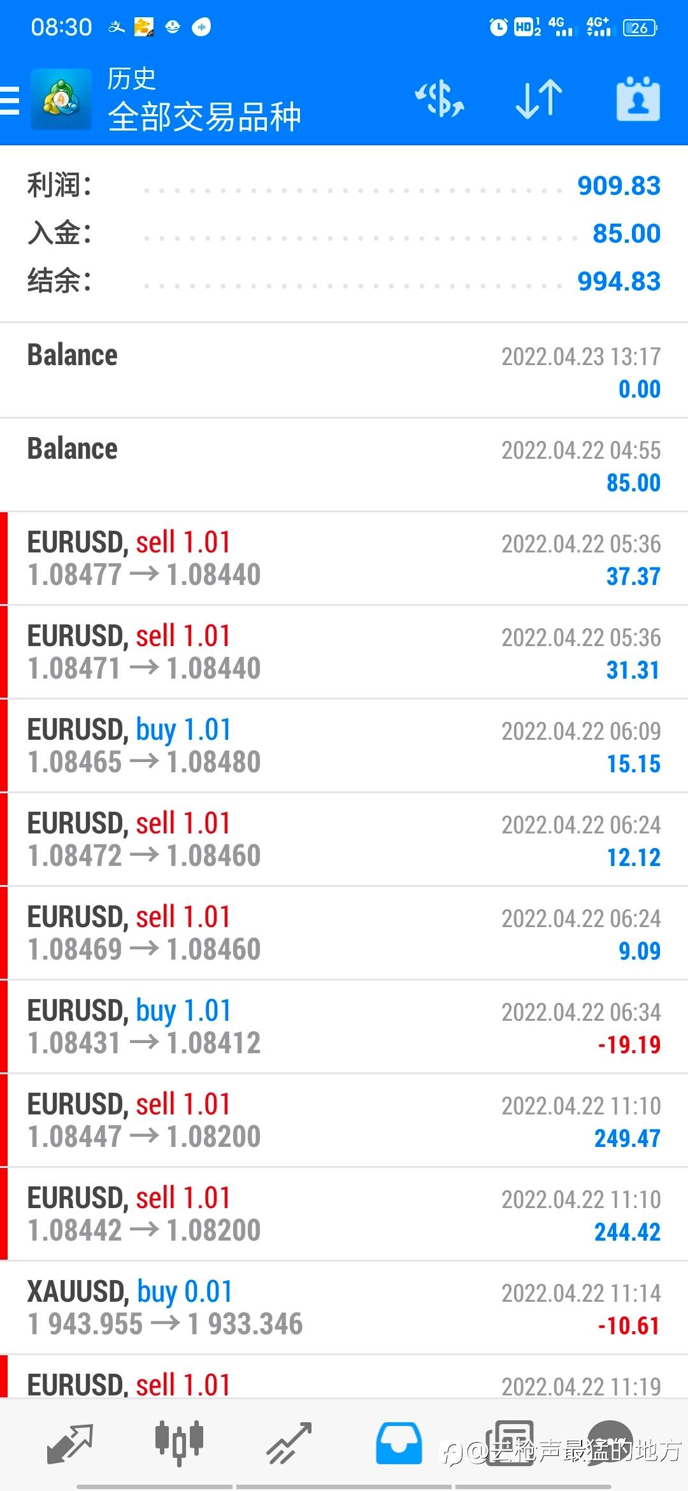
Task: Tap the 利润 profit summary row
Action: [x=344, y=186]
